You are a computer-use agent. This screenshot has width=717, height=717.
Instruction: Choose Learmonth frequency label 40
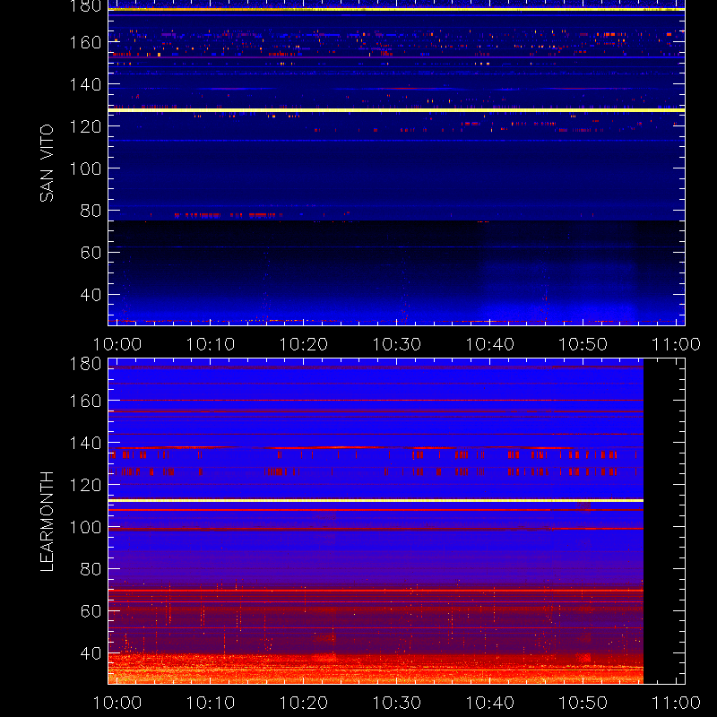(x=91, y=653)
